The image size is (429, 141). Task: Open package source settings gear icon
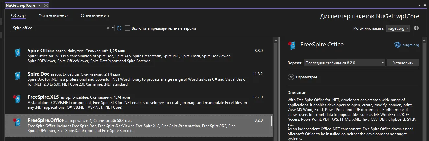point(417,28)
